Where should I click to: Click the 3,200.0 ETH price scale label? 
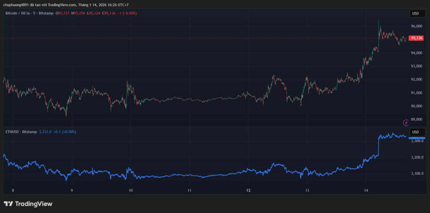[x=417, y=157]
